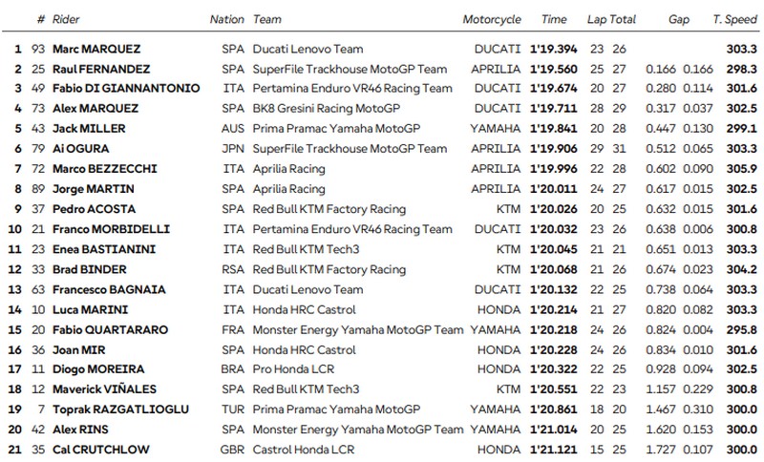Select Ducati Lenovo Team in first row
Viewport: 764px width, 462px height.
tap(308, 50)
